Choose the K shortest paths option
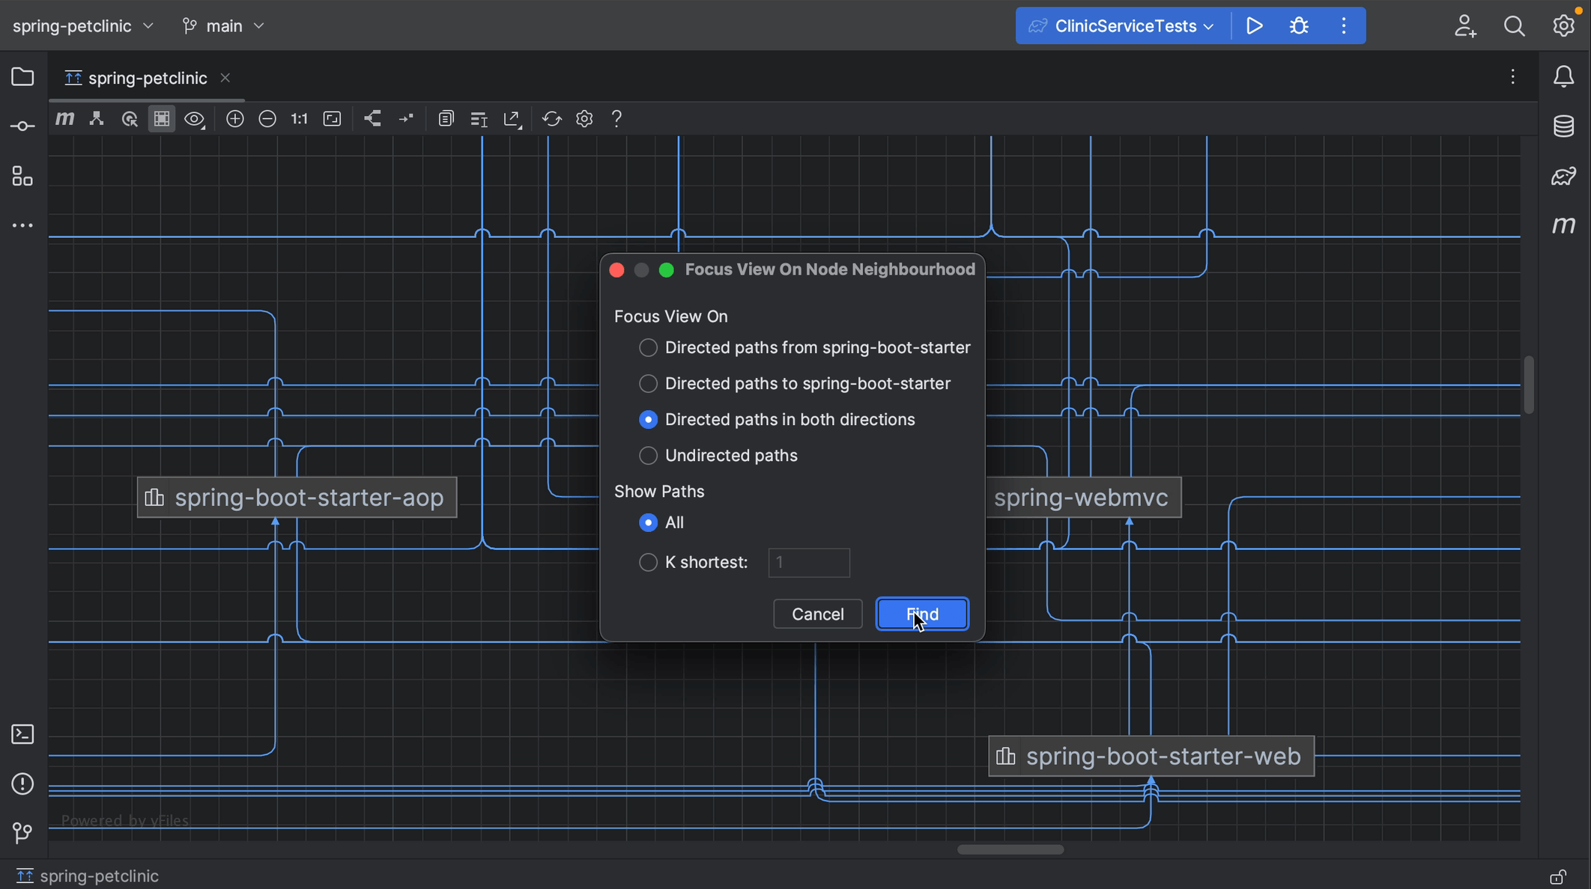The image size is (1591, 889). pyautogui.click(x=648, y=562)
